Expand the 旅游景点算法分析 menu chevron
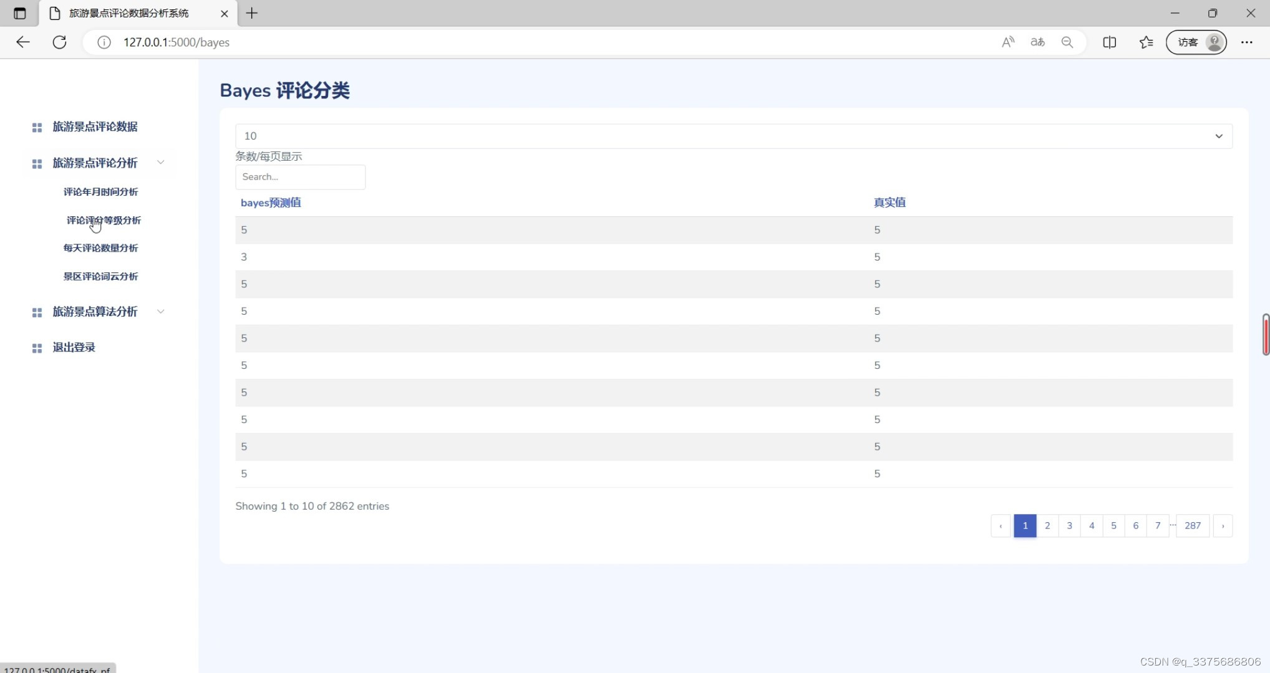 160,312
